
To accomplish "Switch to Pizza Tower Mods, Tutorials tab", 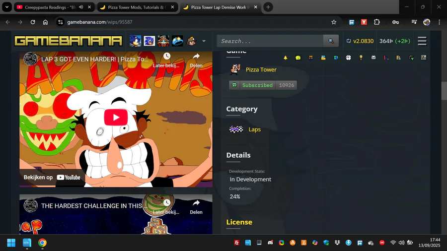I will point(136,7).
